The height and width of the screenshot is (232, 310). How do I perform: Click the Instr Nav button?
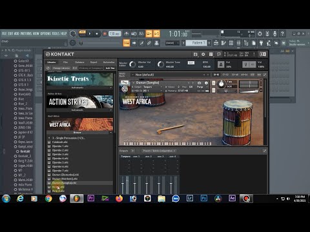coord(110,68)
